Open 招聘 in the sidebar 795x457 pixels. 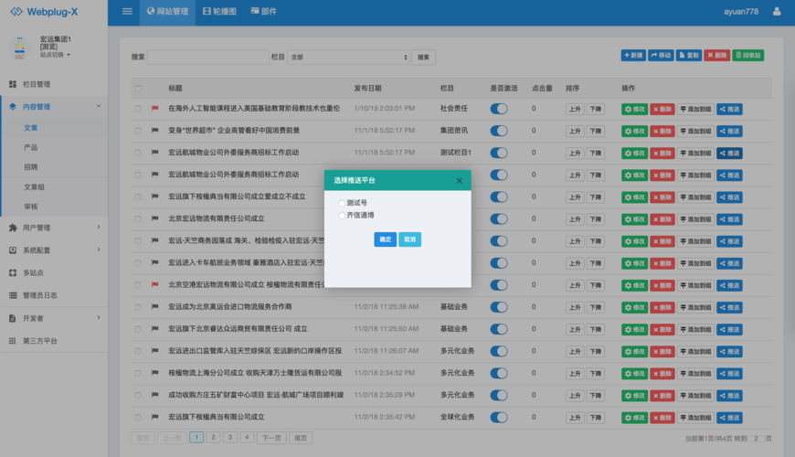click(x=31, y=167)
